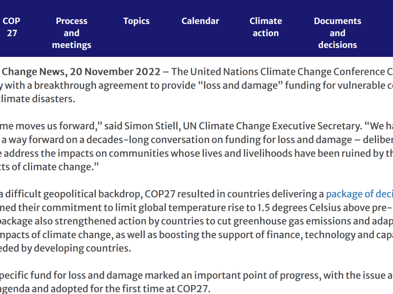This screenshot has width=393, height=294.
Task: Open the COP 27 navigation item
Action: [12, 27]
